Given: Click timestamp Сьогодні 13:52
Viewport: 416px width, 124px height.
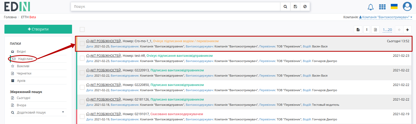Looking at the screenshot, I should pyautogui.click(x=398, y=41).
